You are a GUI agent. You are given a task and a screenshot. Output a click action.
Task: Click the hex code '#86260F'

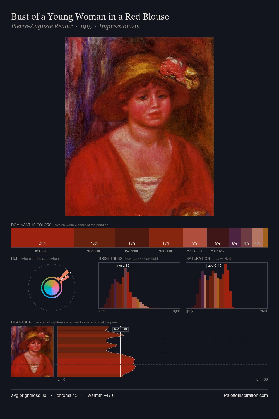tap(166, 251)
